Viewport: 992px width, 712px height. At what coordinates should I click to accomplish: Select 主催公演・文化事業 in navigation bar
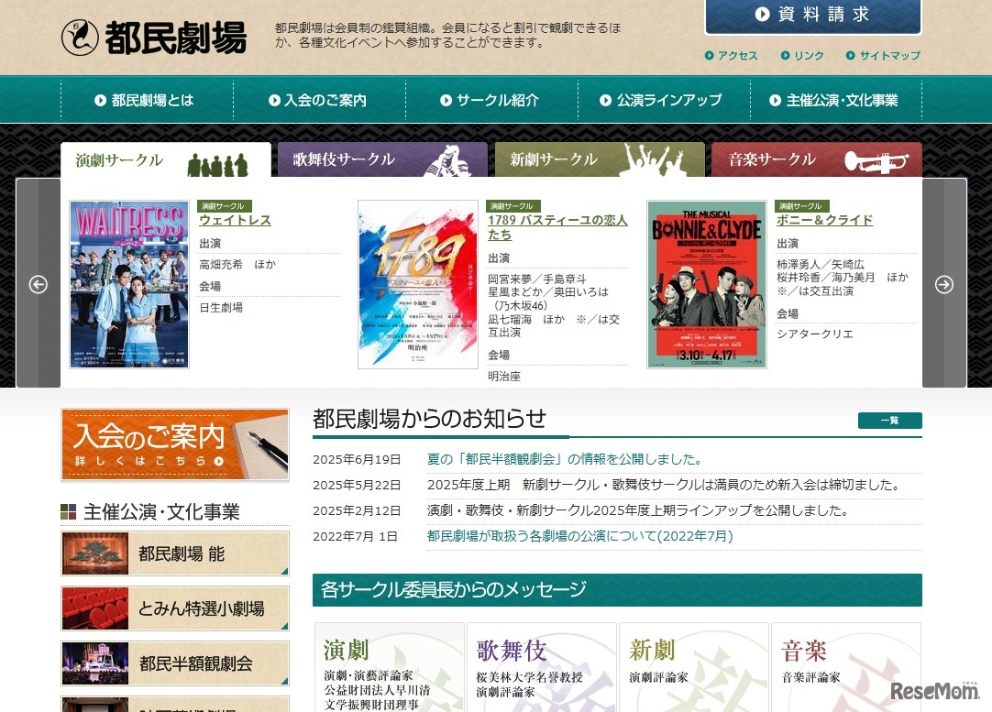[835, 100]
